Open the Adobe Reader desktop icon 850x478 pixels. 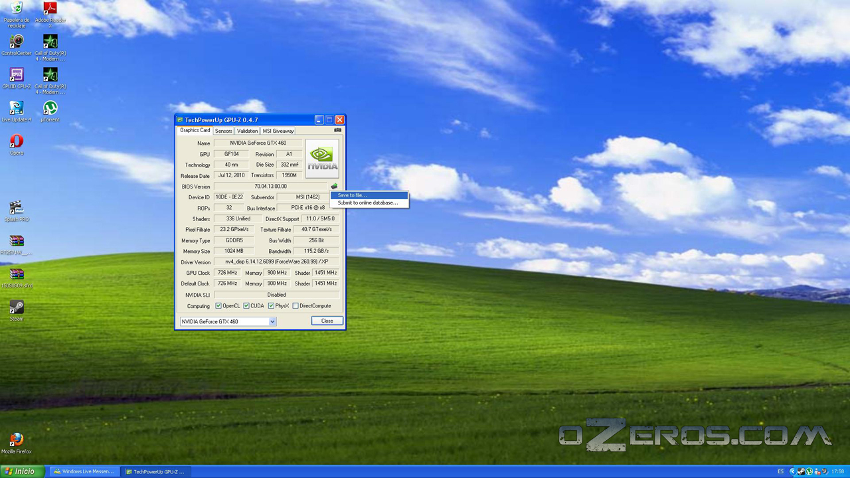pyautogui.click(x=50, y=14)
